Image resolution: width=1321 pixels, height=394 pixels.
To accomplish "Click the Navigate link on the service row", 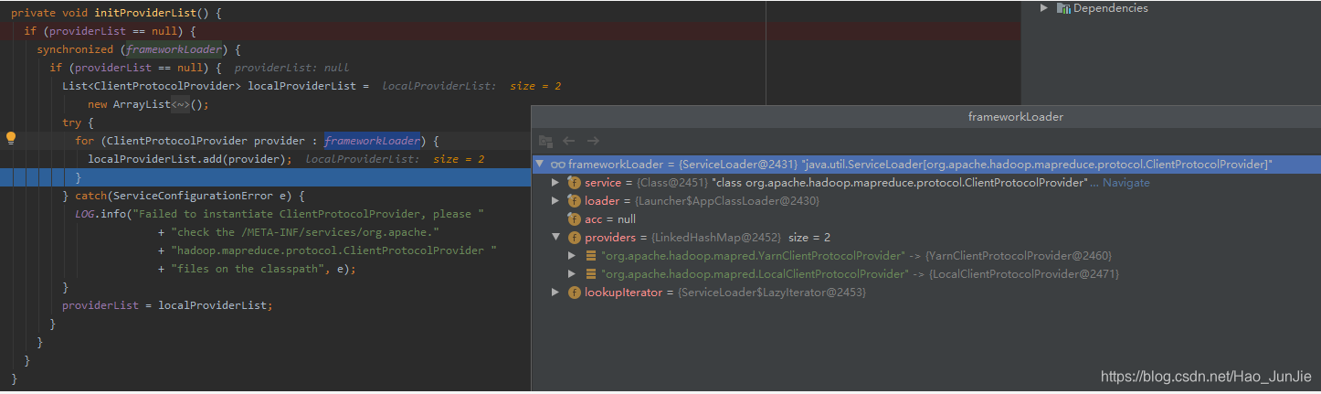I will pos(1125,183).
